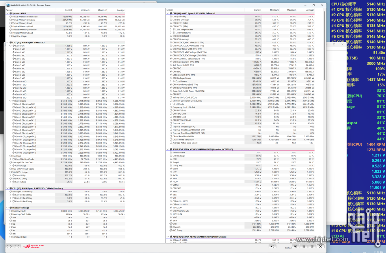Viewport: 386px width, 253px height.
Task: Expand the Core C0 Residency group
Action: 10,195
